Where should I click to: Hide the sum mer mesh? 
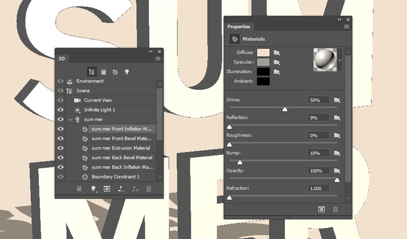point(60,119)
